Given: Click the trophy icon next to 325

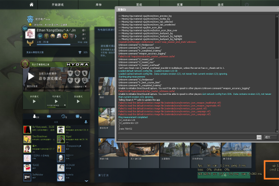Looking at the screenshot, I should pyautogui.click(x=80, y=53).
